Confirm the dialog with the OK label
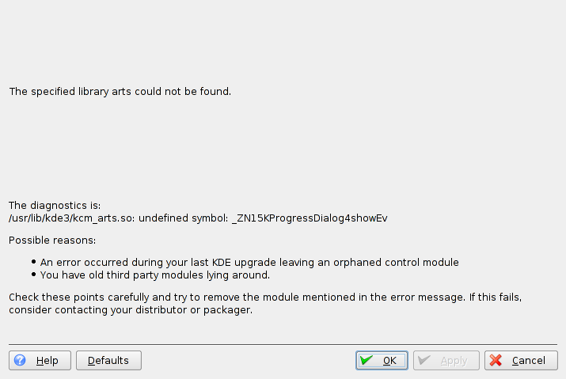Screen dimensions: 566x379 click(389, 361)
